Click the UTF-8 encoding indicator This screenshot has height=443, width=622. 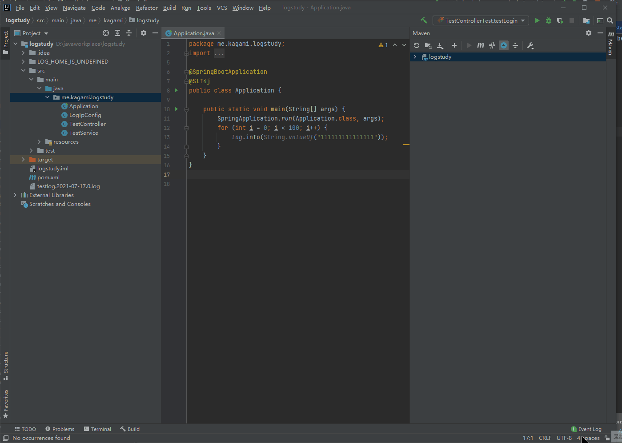[x=564, y=438]
